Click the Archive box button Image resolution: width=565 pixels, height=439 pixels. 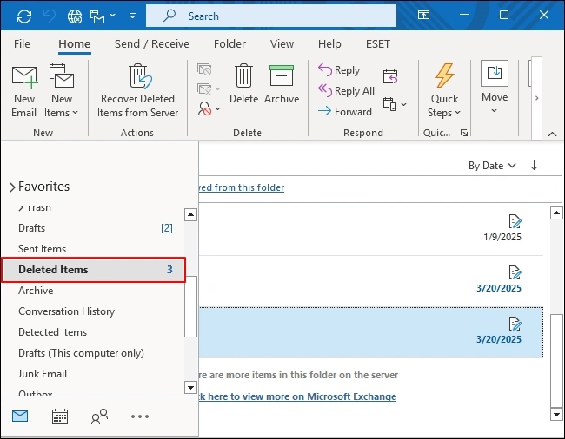[x=282, y=84]
